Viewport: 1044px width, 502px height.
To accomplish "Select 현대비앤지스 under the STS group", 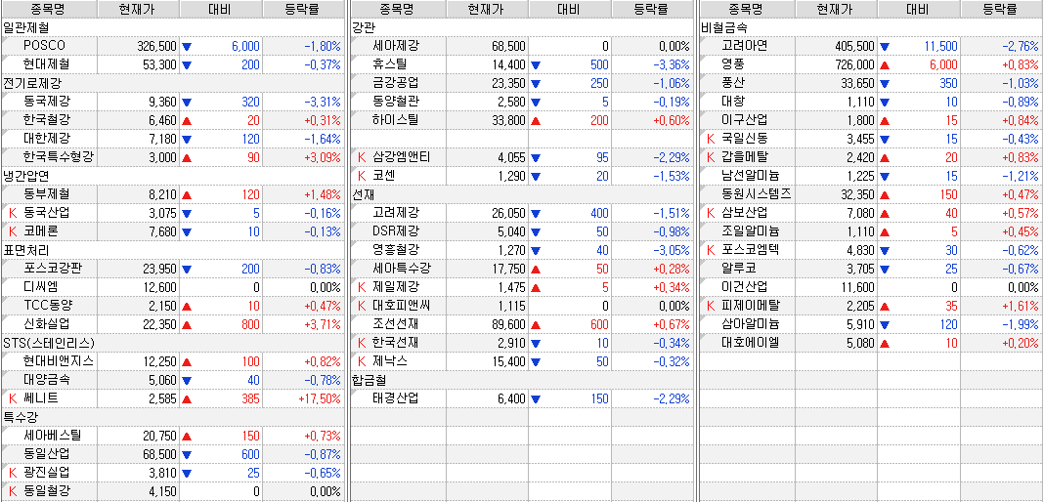I will 59,361.
